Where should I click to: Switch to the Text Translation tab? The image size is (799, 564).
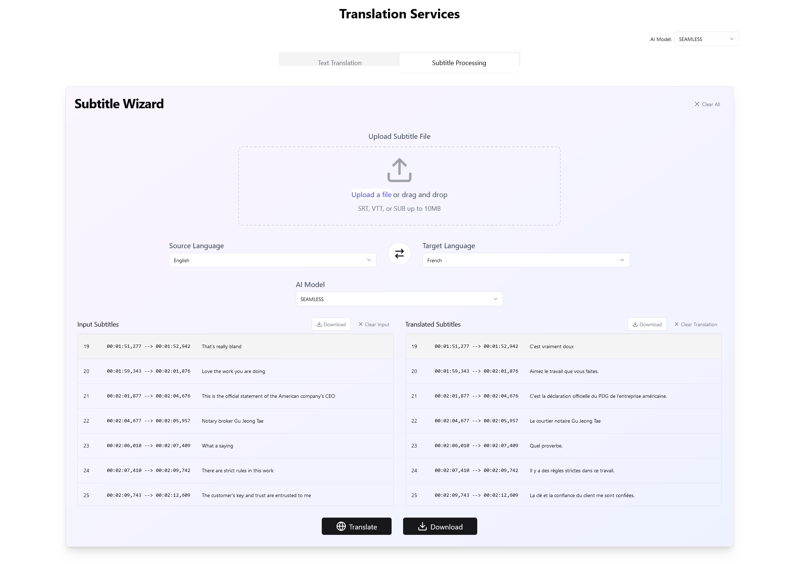pos(339,63)
